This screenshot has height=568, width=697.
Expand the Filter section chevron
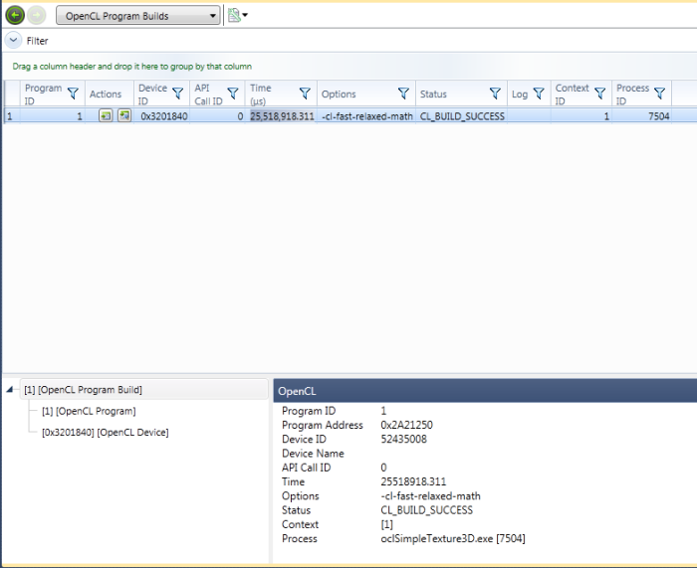click(x=13, y=41)
